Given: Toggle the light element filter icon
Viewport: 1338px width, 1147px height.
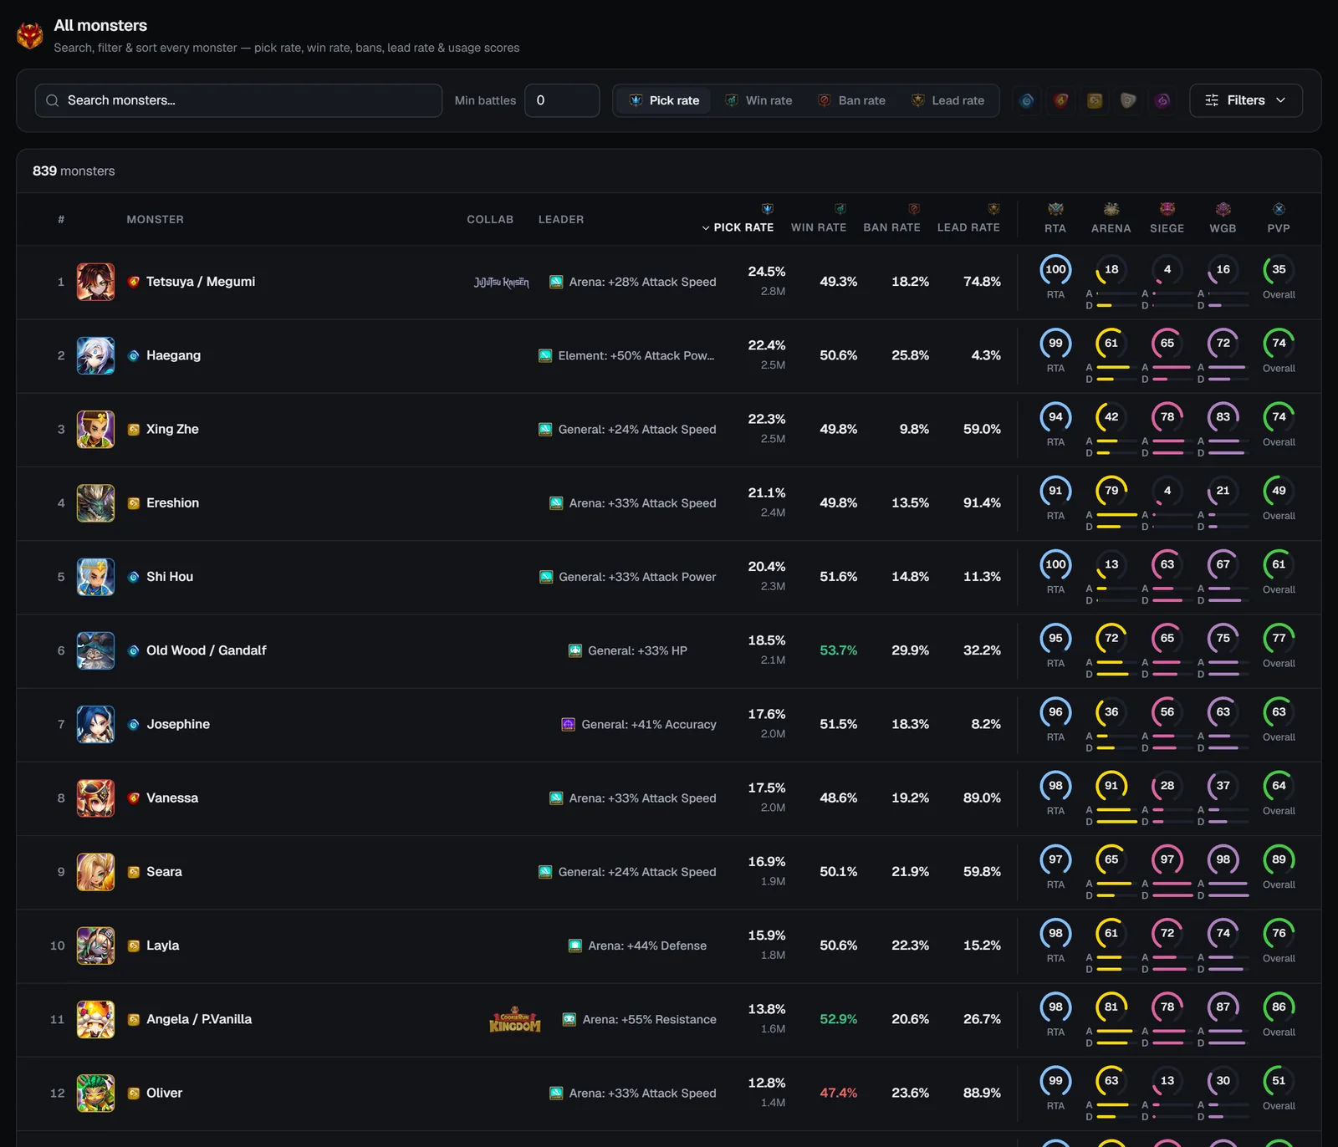Looking at the screenshot, I should click(x=1128, y=100).
